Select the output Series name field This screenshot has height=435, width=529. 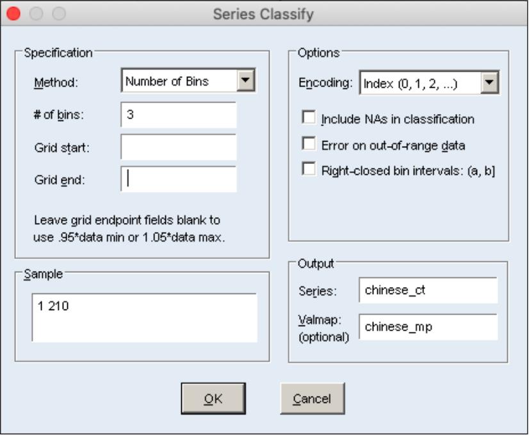click(428, 290)
